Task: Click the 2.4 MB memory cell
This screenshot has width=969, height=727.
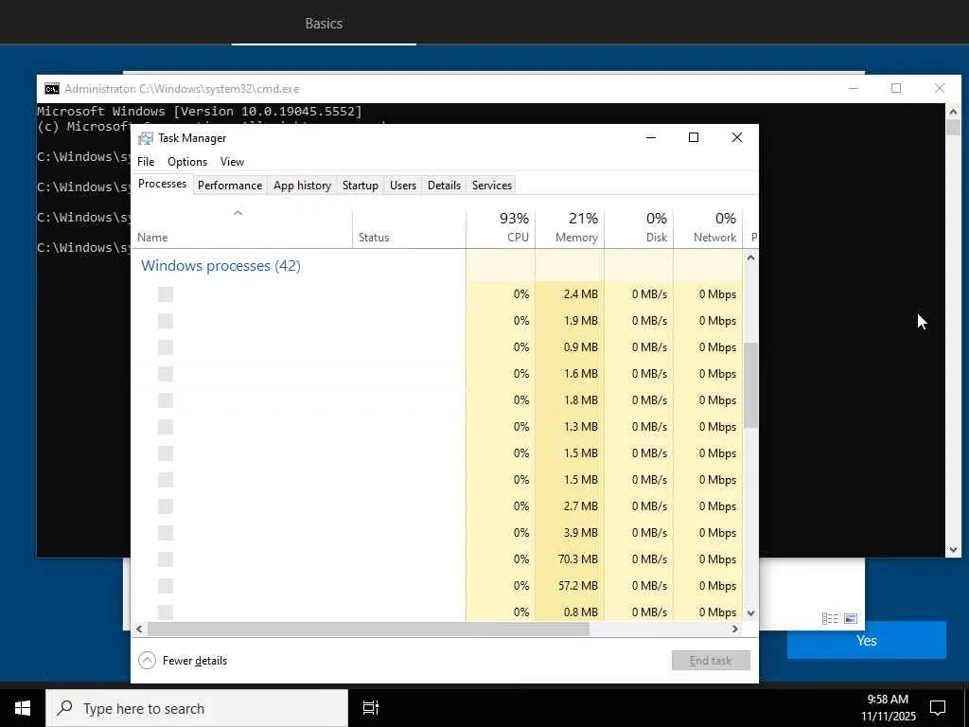Action: pos(570,294)
